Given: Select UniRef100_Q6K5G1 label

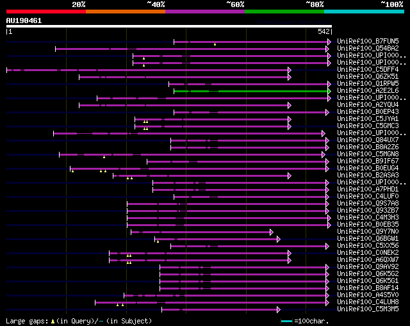Looking at the screenshot, I should click(368, 281).
